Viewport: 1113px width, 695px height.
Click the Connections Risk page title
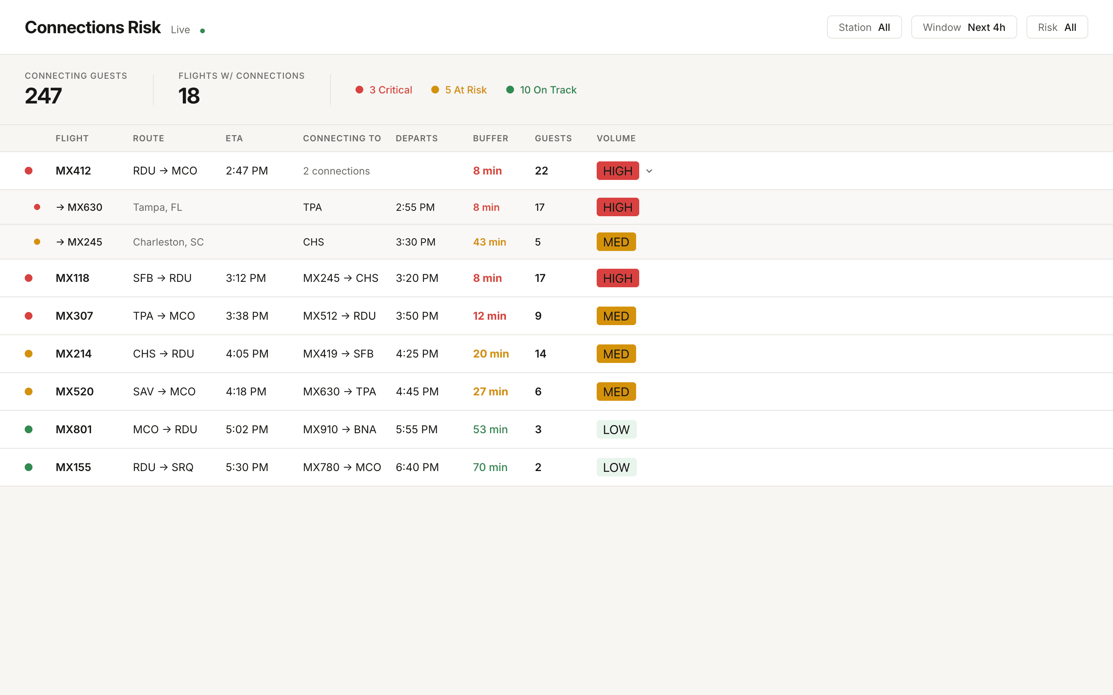pos(92,27)
